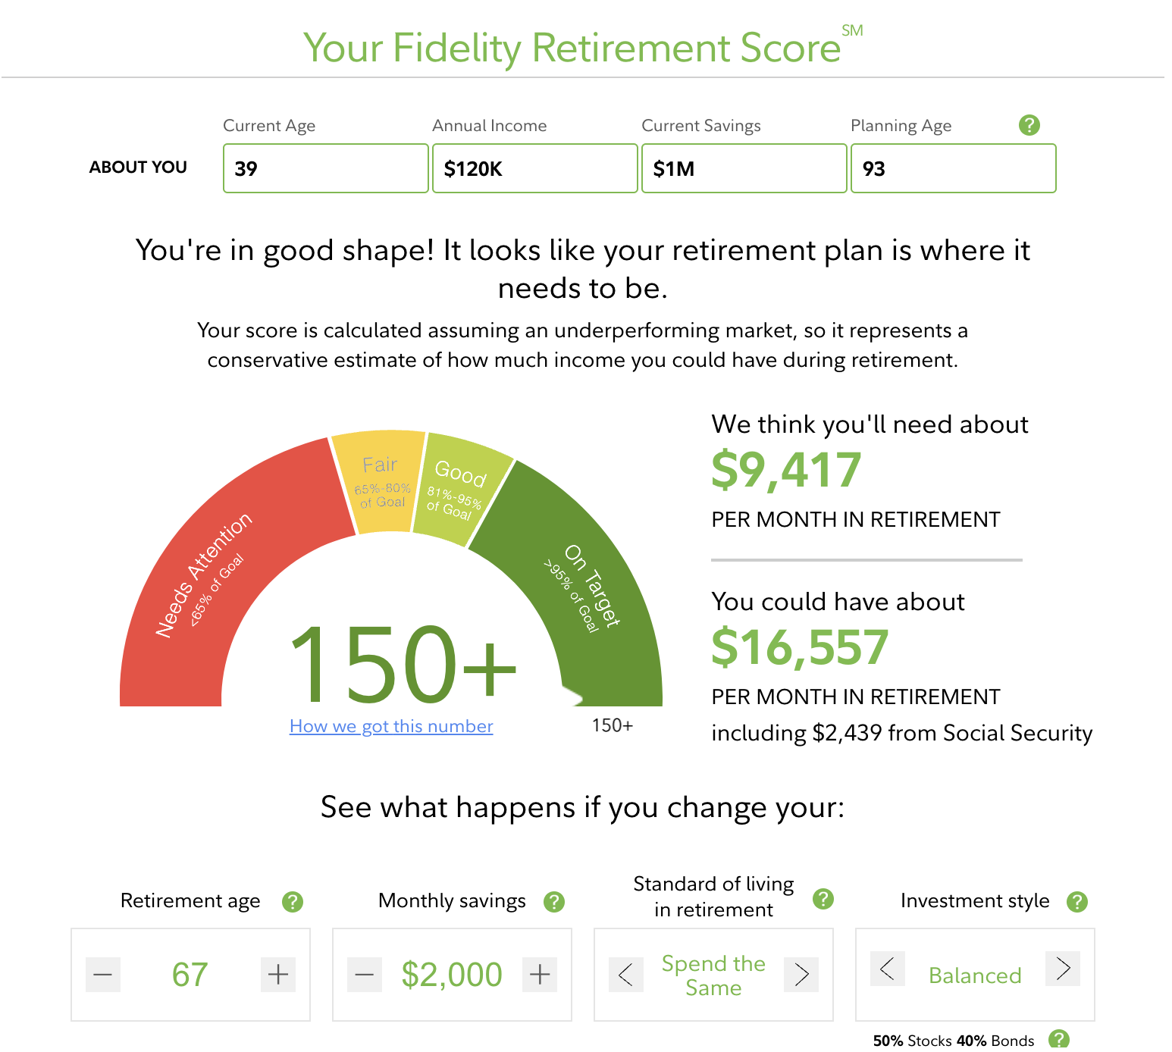
Task: Click minus to lower monthly savings
Action: point(364,975)
